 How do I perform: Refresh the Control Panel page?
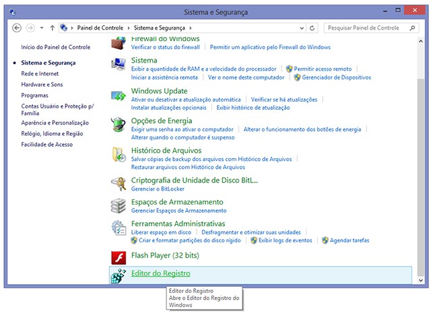coord(313,28)
